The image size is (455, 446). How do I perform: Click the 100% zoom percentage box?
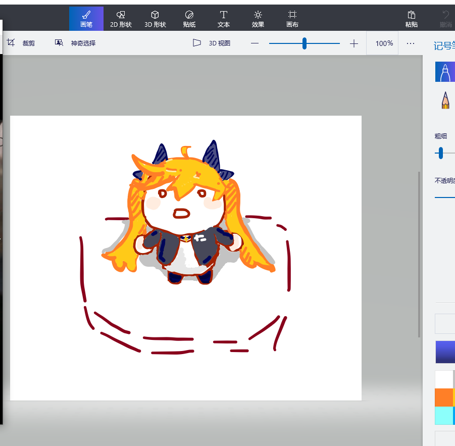(384, 43)
